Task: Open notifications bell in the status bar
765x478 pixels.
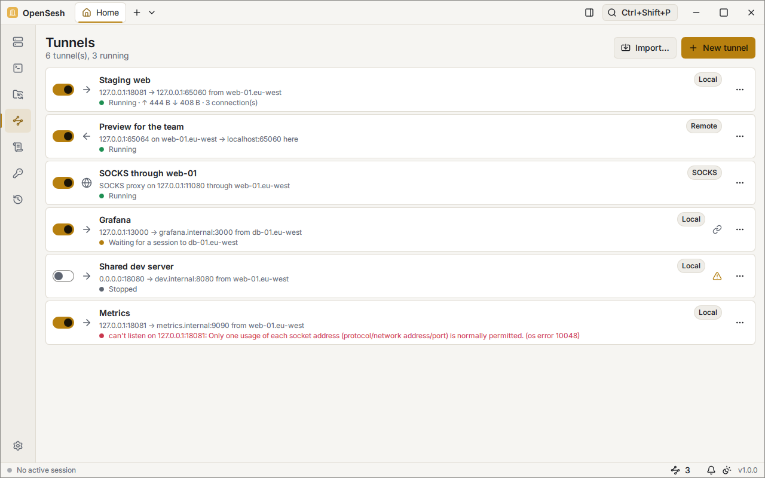Action: click(x=711, y=470)
